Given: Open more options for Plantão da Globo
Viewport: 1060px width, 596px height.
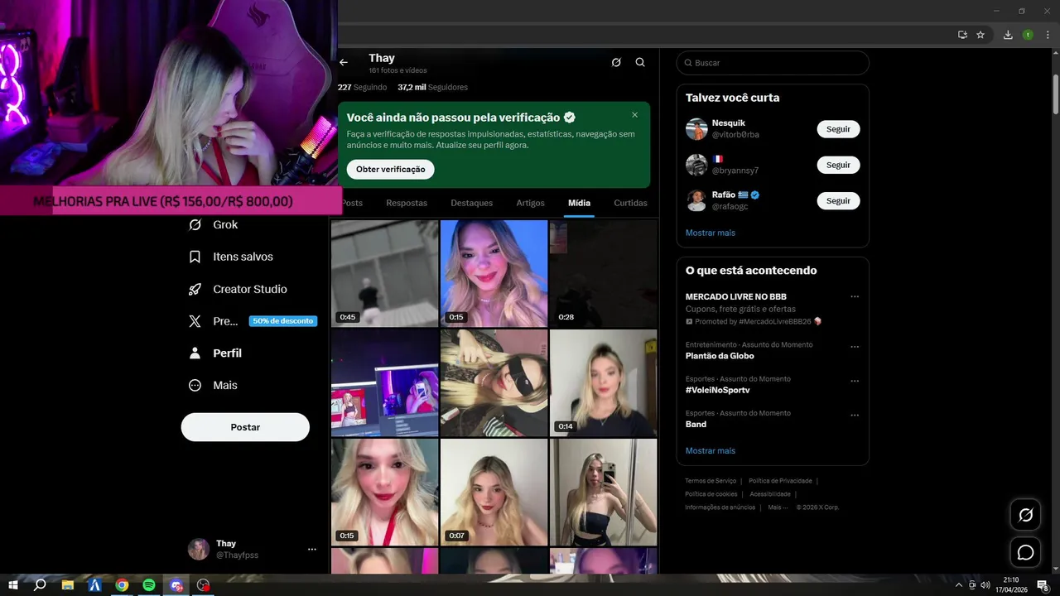Looking at the screenshot, I should (855, 347).
